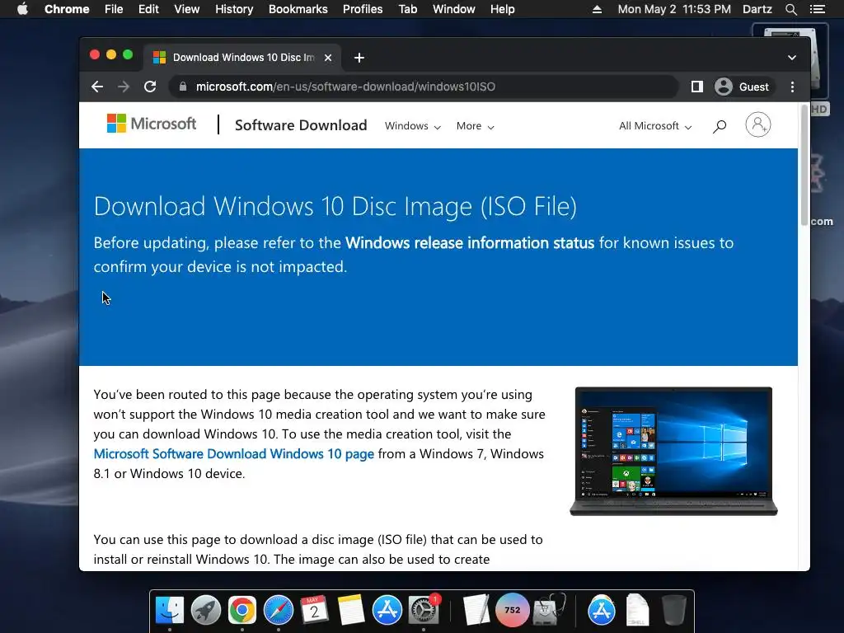Open Safari in the Dock
The height and width of the screenshot is (633, 844).
(x=279, y=610)
